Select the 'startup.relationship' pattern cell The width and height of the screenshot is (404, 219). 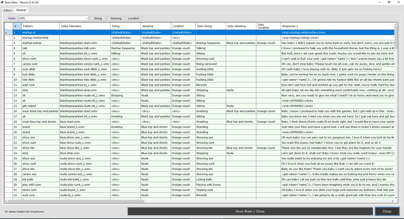pos(40,38)
